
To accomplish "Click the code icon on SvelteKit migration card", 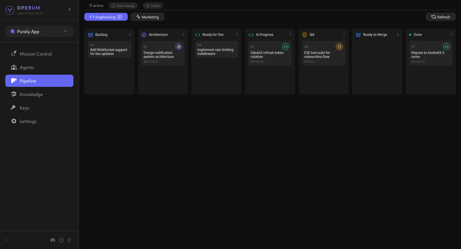I will [446, 47].
